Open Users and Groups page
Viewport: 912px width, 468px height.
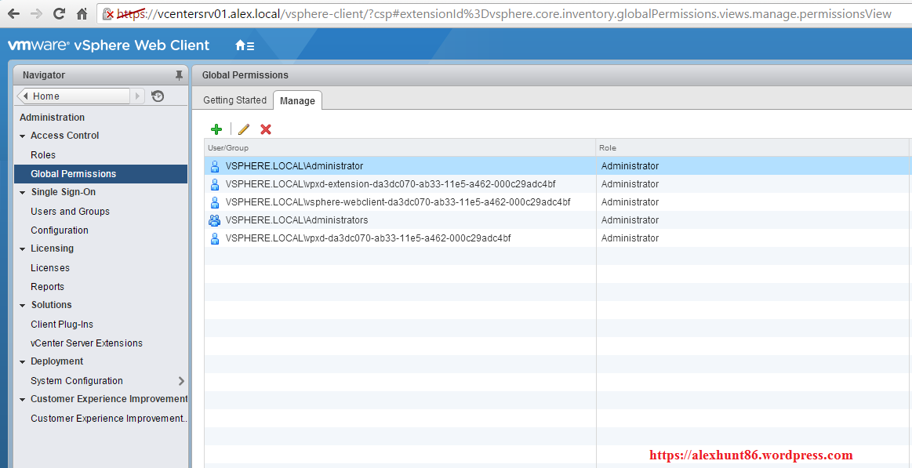tap(70, 212)
